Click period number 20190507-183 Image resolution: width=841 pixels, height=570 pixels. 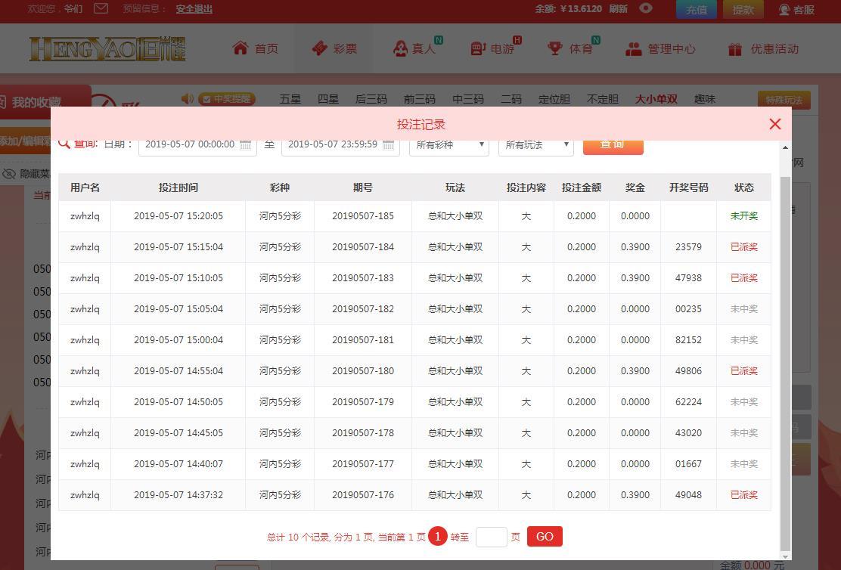point(363,277)
